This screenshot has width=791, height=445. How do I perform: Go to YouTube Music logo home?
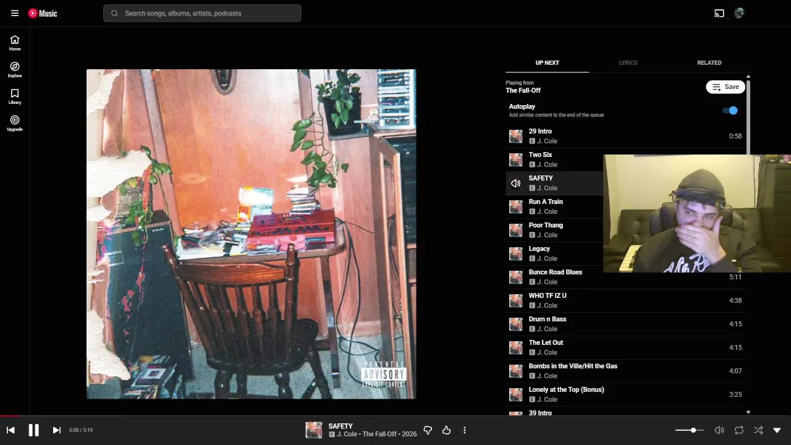pos(43,13)
